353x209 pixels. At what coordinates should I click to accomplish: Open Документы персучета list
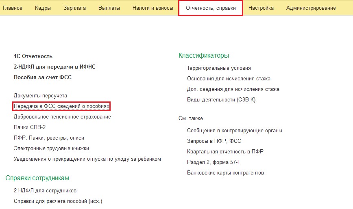(x=40, y=96)
